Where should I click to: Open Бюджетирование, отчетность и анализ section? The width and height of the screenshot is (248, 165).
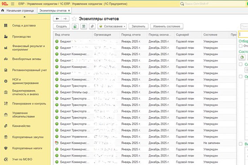(26, 92)
